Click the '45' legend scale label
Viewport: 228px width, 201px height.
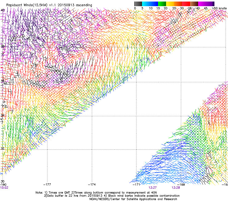pyautogui.click(x=206, y=8)
